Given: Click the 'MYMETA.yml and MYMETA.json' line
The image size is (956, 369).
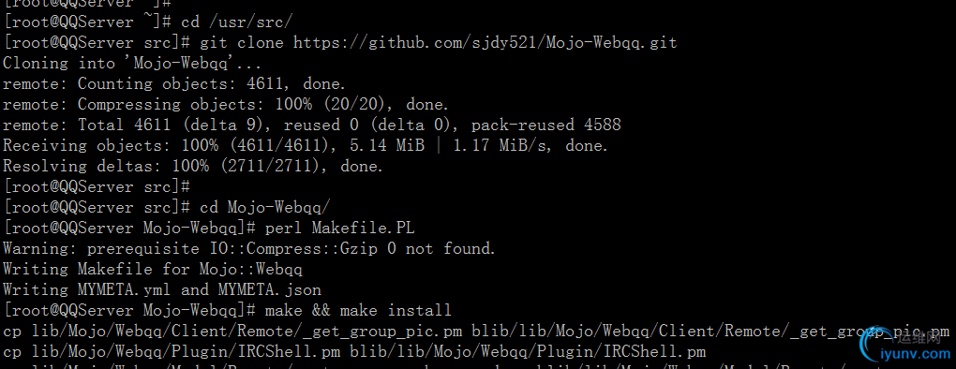Looking at the screenshot, I should coord(162,289).
